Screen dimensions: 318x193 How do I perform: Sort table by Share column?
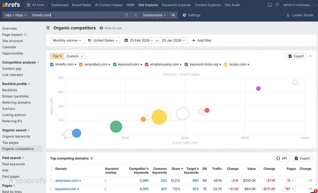(177, 168)
